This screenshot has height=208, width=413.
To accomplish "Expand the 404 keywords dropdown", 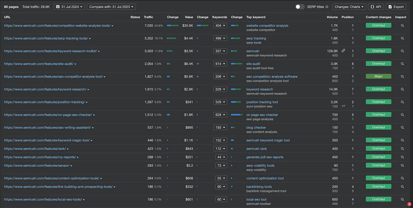I will click(220, 26).
